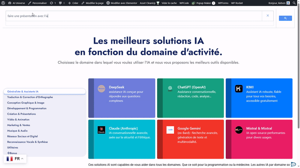
Task: Open the chat bubble widget
Action: coord(293,164)
